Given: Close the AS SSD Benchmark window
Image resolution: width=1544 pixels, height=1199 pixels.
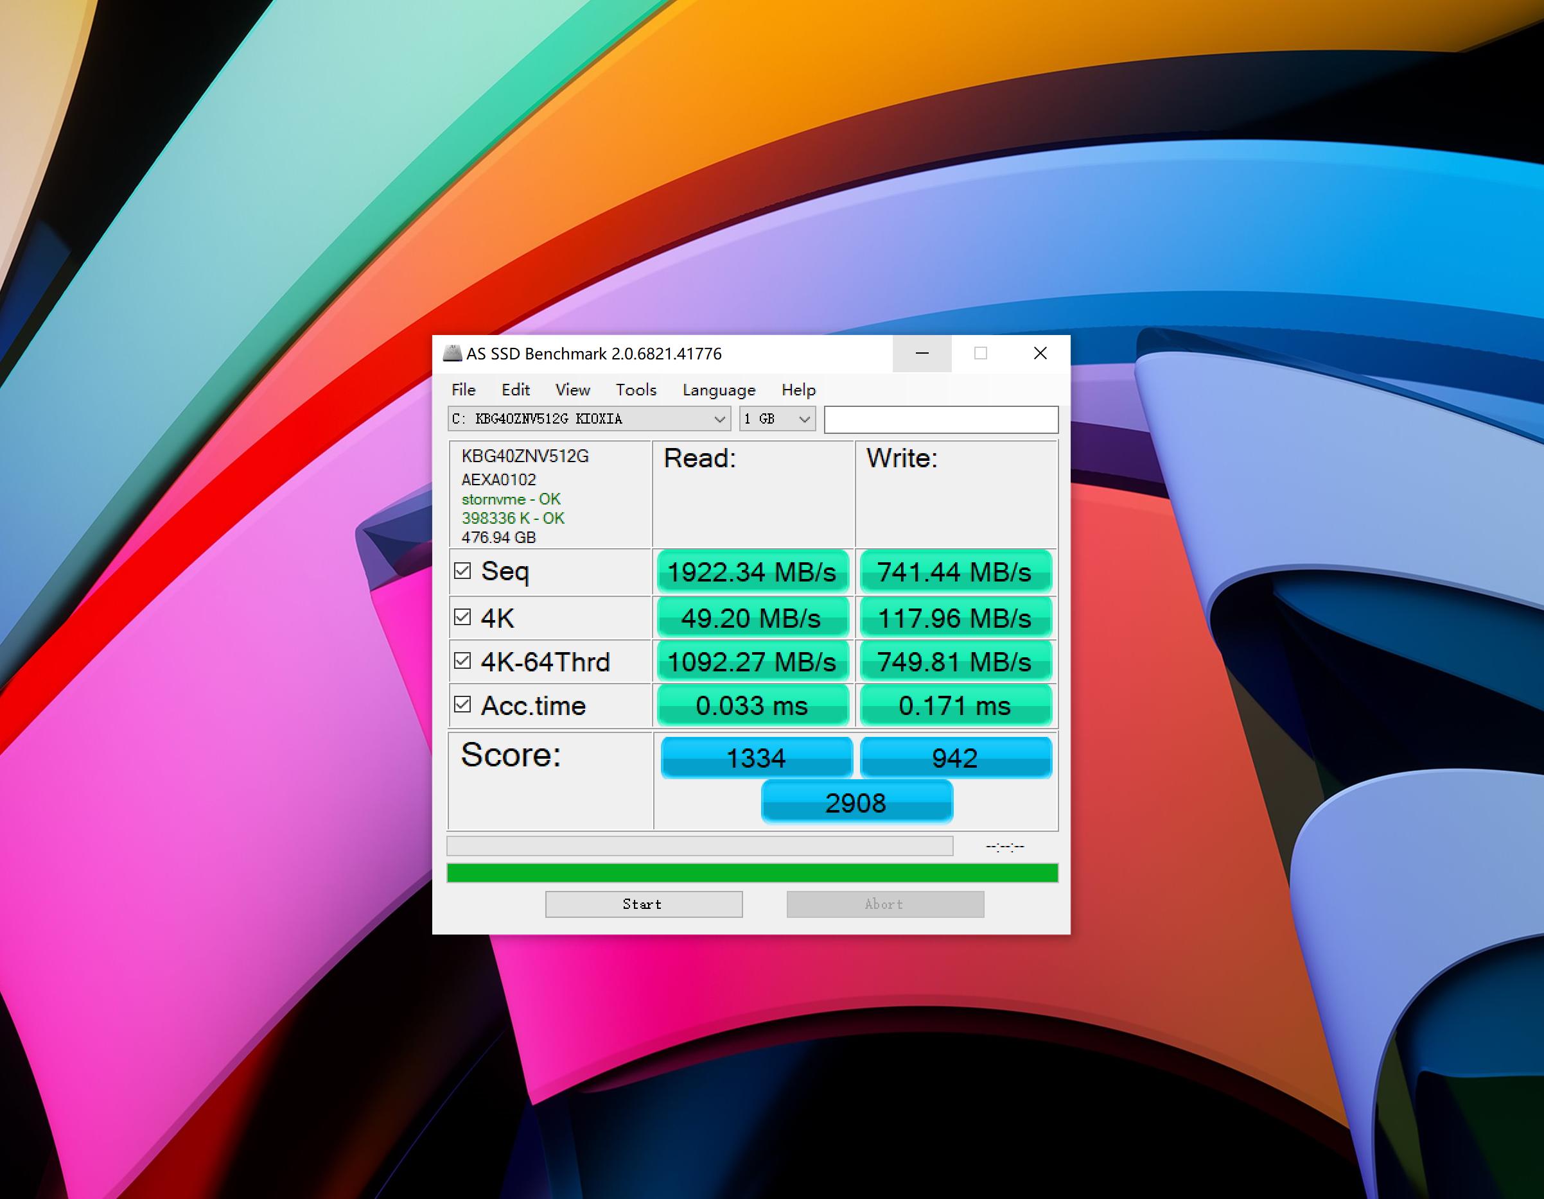Looking at the screenshot, I should pyautogui.click(x=1040, y=353).
